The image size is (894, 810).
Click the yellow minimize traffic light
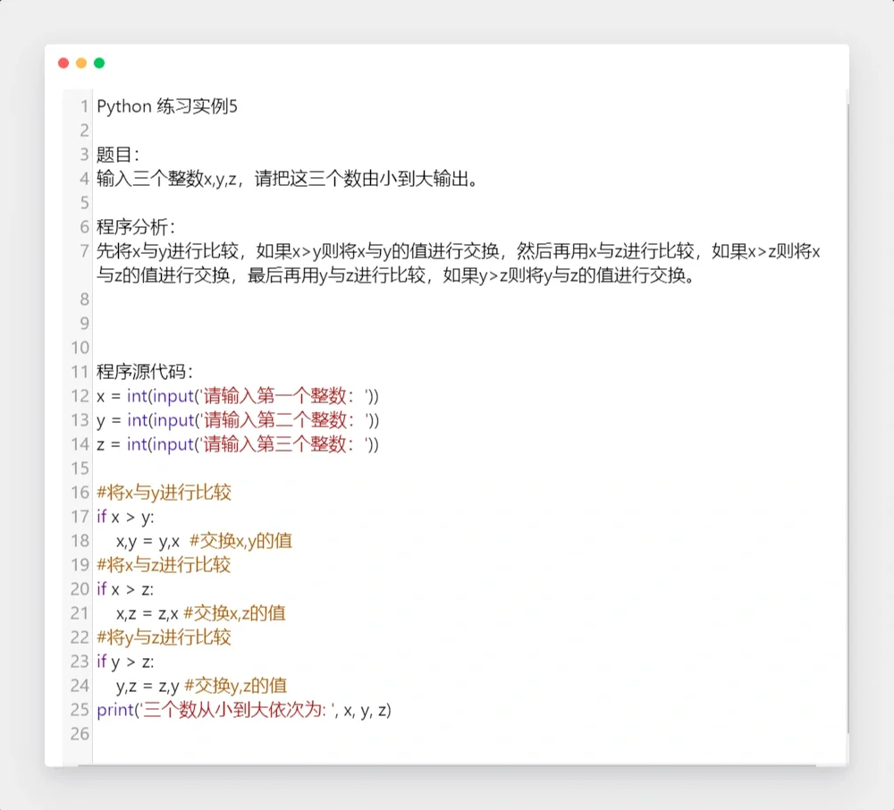pos(80,63)
